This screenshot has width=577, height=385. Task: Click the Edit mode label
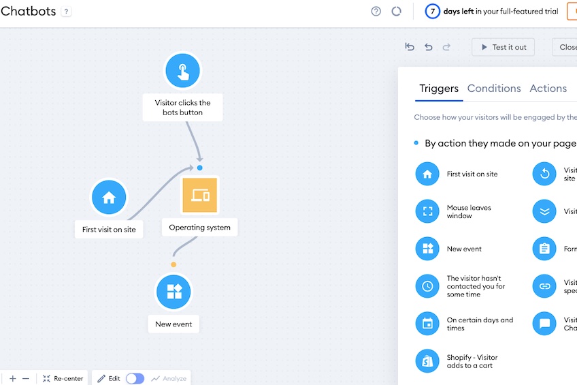[x=109, y=378]
